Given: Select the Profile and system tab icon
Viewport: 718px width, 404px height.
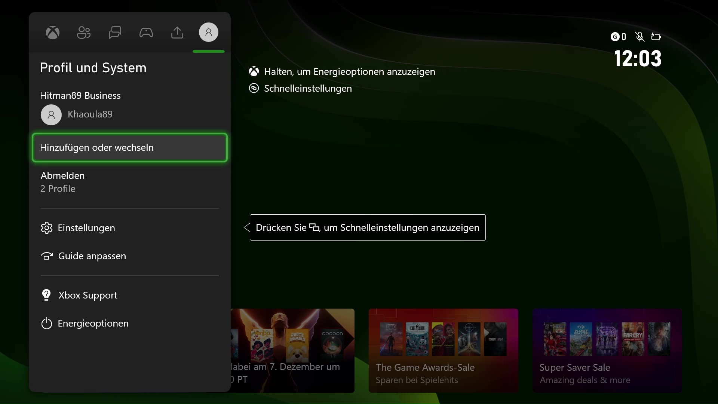Looking at the screenshot, I should [x=209, y=32].
